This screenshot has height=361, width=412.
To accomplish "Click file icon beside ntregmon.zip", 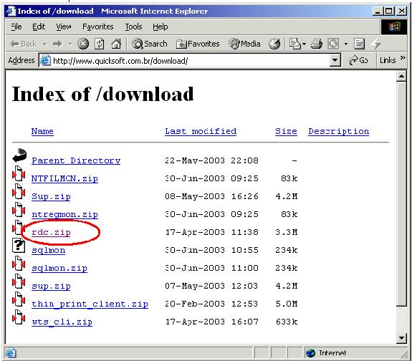I will point(19,209).
